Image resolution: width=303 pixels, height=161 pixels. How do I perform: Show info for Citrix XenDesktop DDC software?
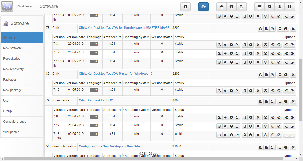(286, 101)
